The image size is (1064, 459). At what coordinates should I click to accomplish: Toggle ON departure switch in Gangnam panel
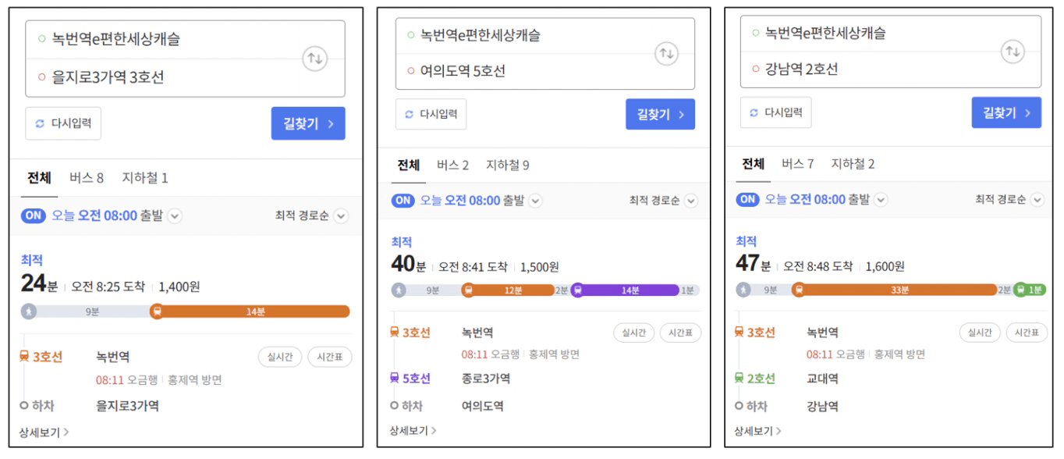pos(747,200)
